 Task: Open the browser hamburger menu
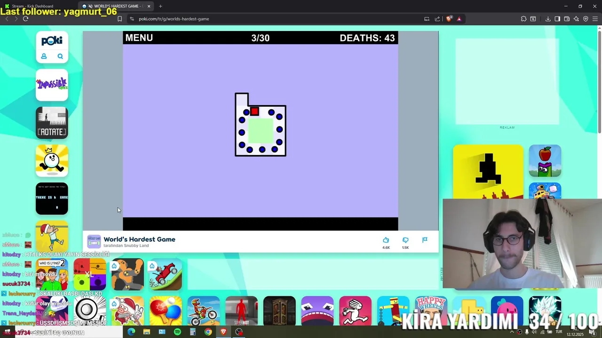[595, 19]
